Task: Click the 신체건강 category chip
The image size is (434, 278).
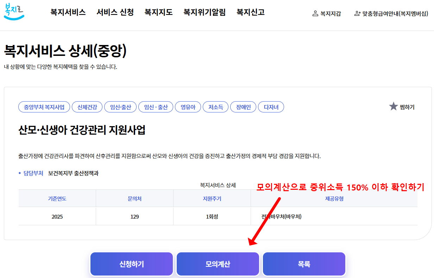Action: coord(88,107)
